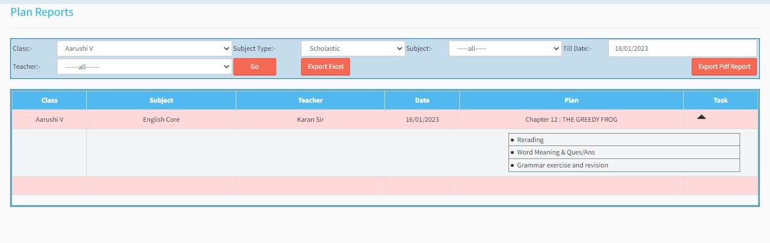Click the Till Date field
Viewport: 770px width, 243px height.
click(x=682, y=48)
